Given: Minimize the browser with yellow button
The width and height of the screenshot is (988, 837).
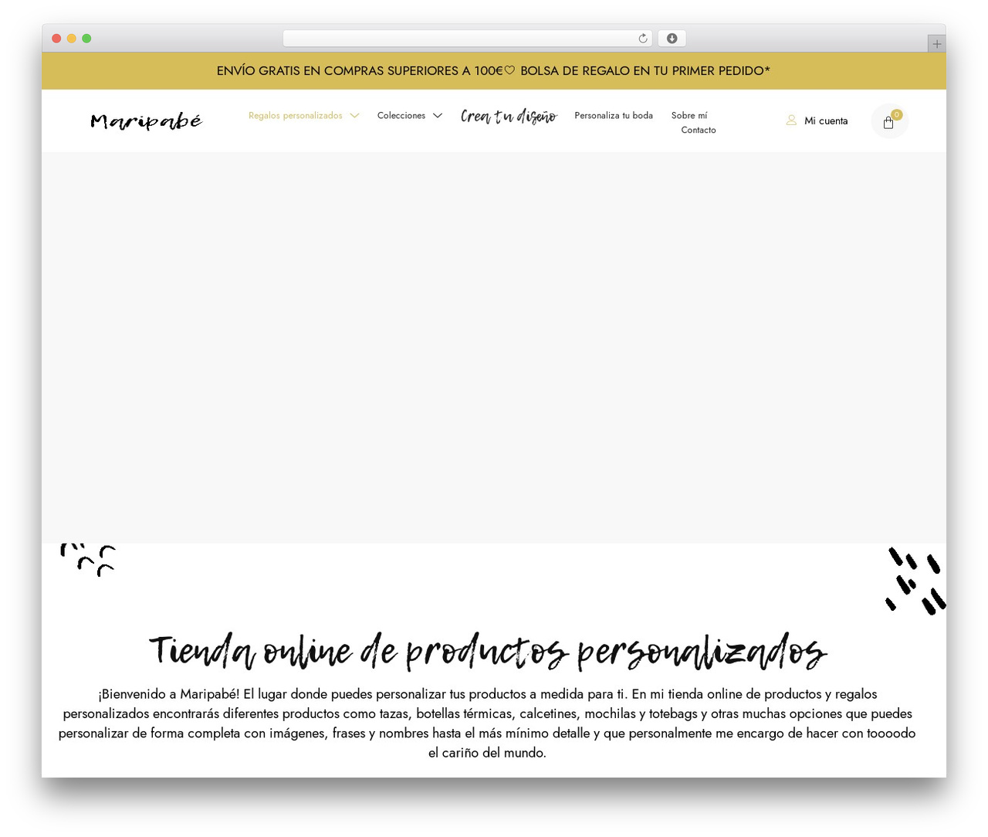Looking at the screenshot, I should (72, 39).
